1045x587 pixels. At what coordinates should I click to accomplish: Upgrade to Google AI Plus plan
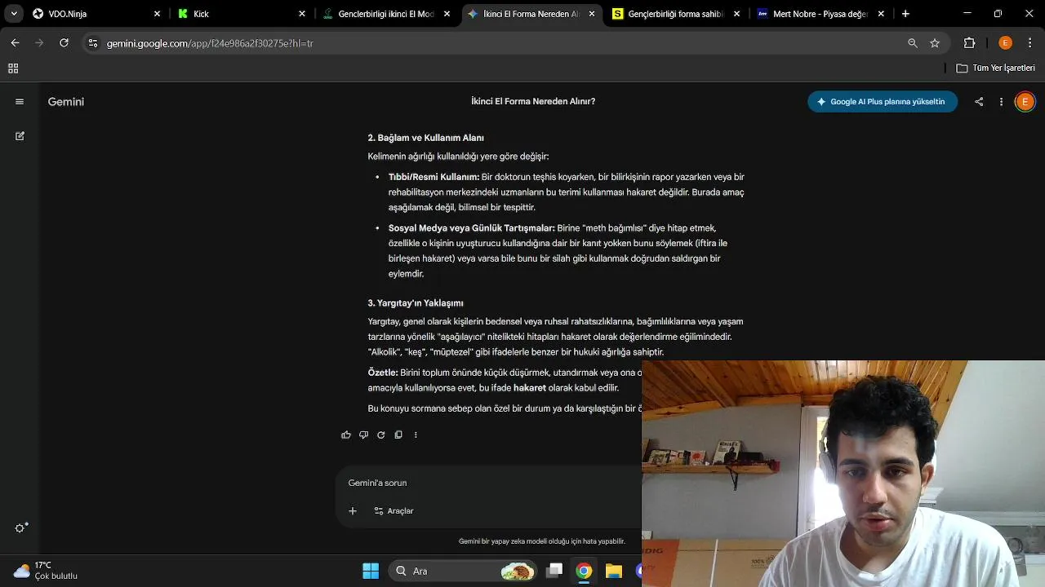(x=883, y=102)
